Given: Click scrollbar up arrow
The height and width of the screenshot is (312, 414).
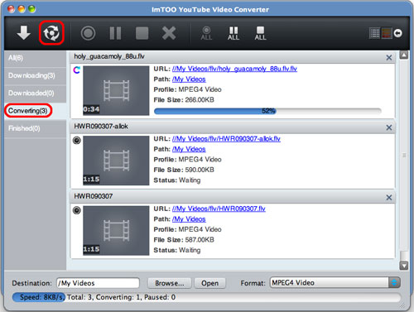Looking at the screenshot, I should (x=404, y=55).
